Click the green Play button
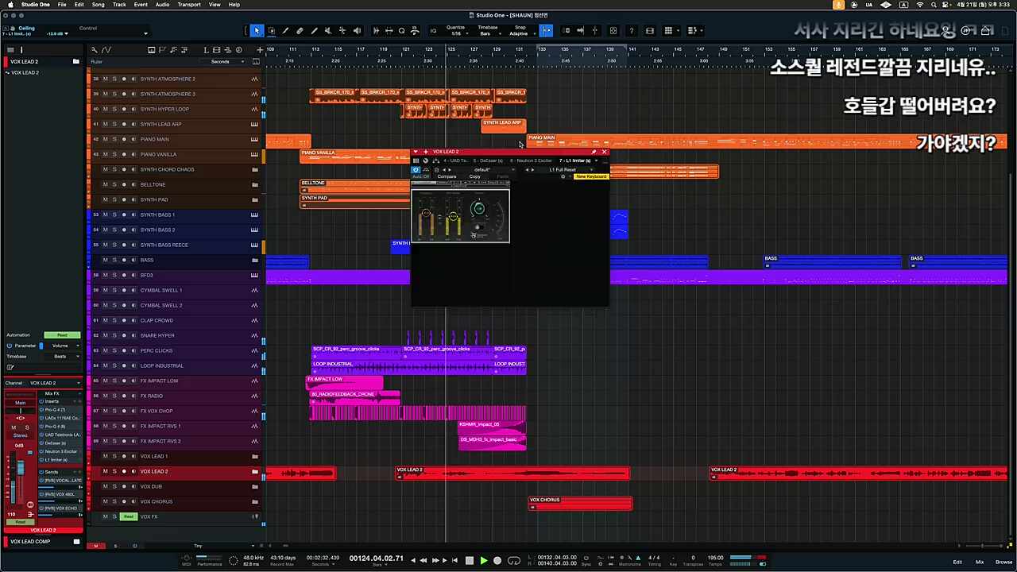Screen dimensions: 1017x572 (483, 560)
